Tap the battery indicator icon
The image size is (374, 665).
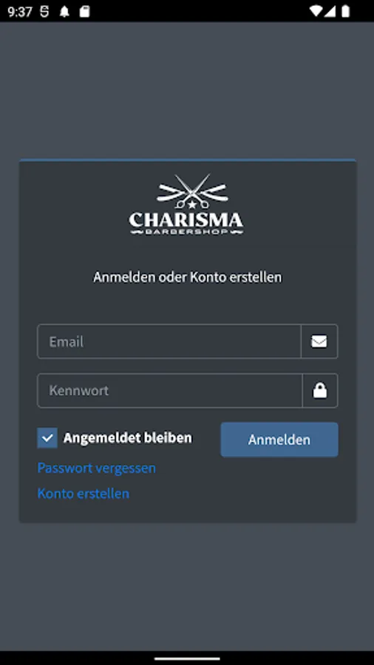pos(346,11)
